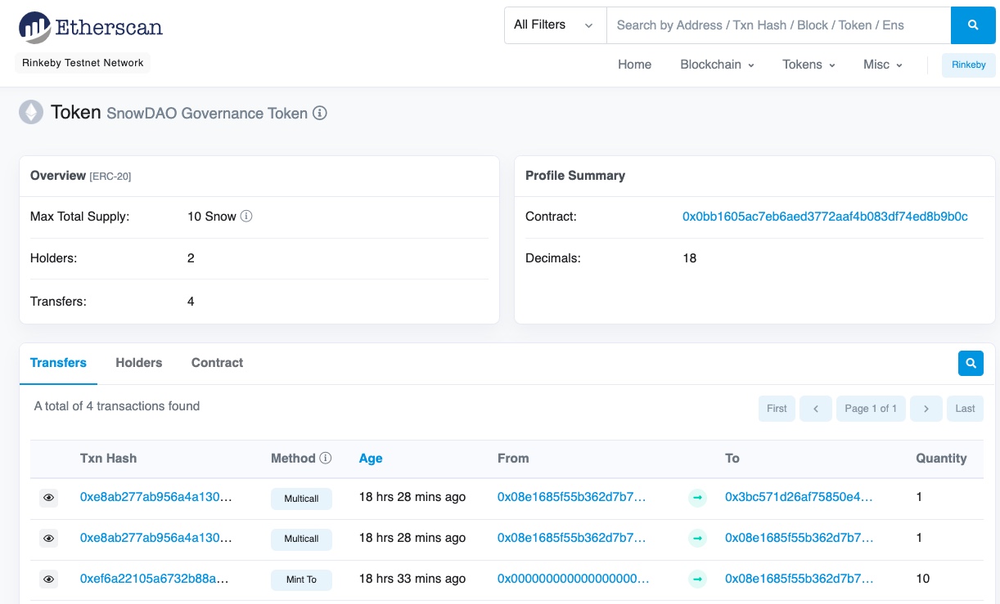
Task: Open Txn Hash 0xef6a22105a6732b88a… link
Action: 154,579
